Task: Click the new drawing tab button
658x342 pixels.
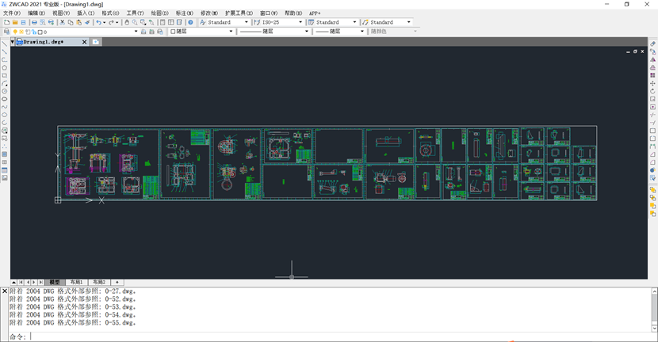Action: 96,41
